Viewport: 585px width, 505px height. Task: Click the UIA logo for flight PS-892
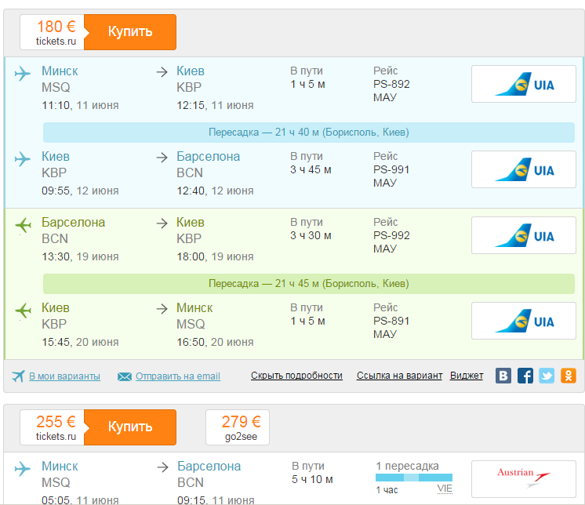524,84
